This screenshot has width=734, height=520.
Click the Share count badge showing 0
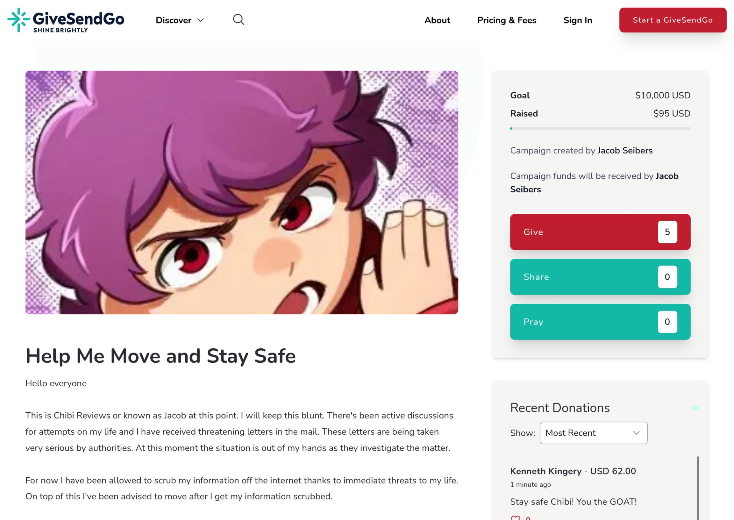tap(667, 277)
